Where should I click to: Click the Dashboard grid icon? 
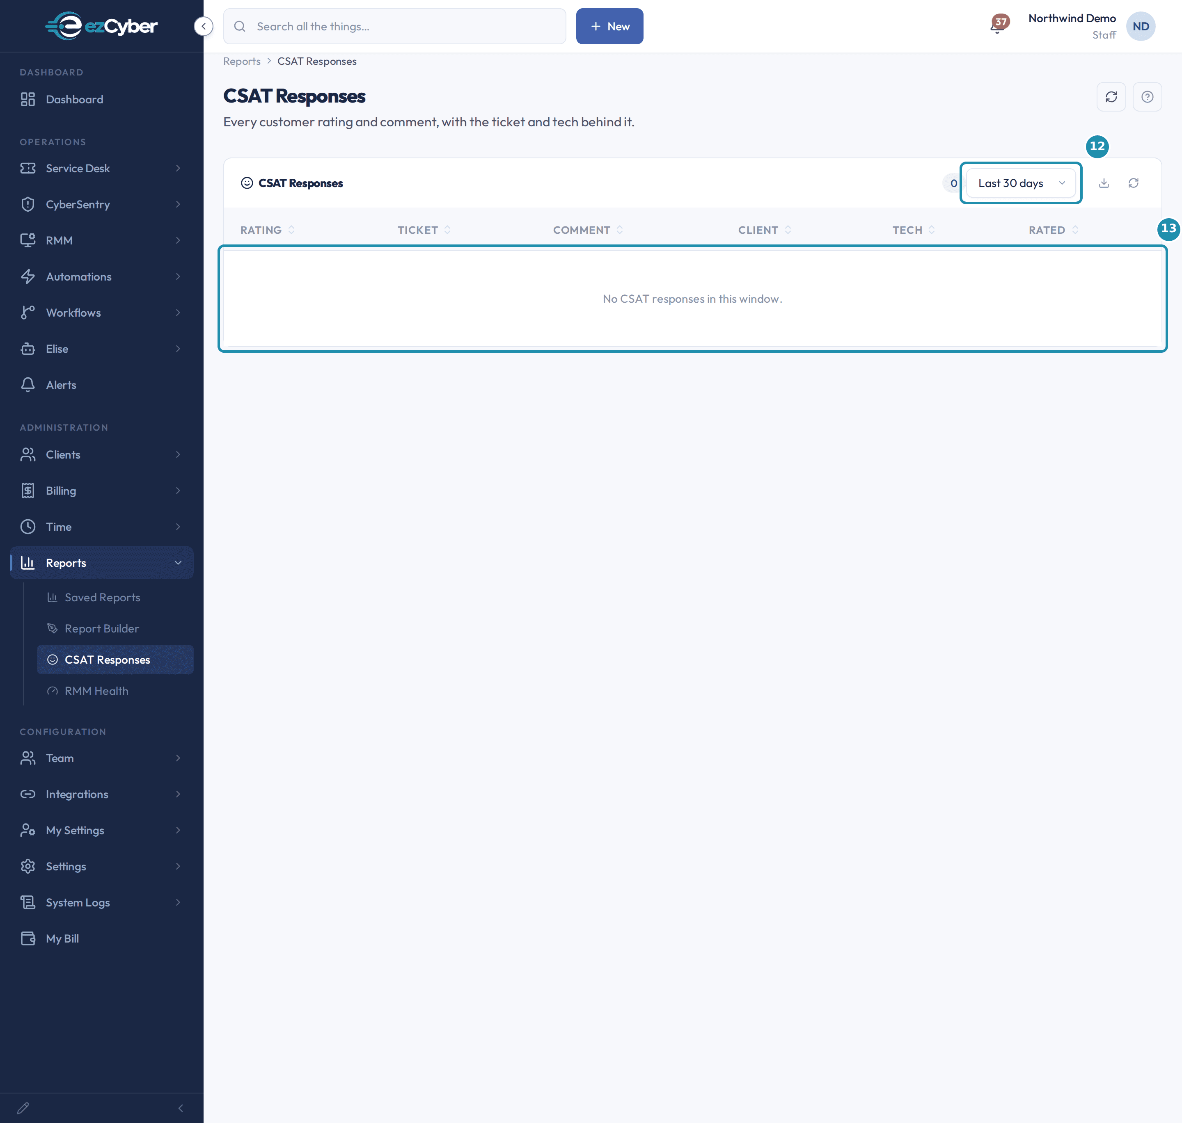[x=27, y=99]
